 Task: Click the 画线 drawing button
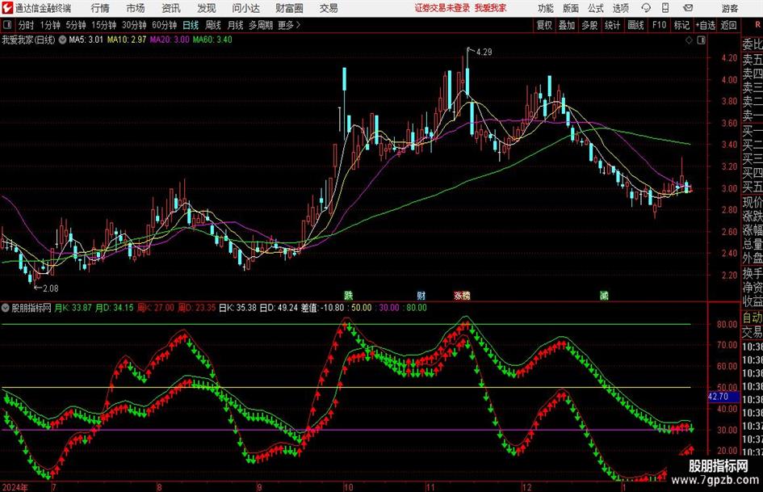(x=635, y=25)
